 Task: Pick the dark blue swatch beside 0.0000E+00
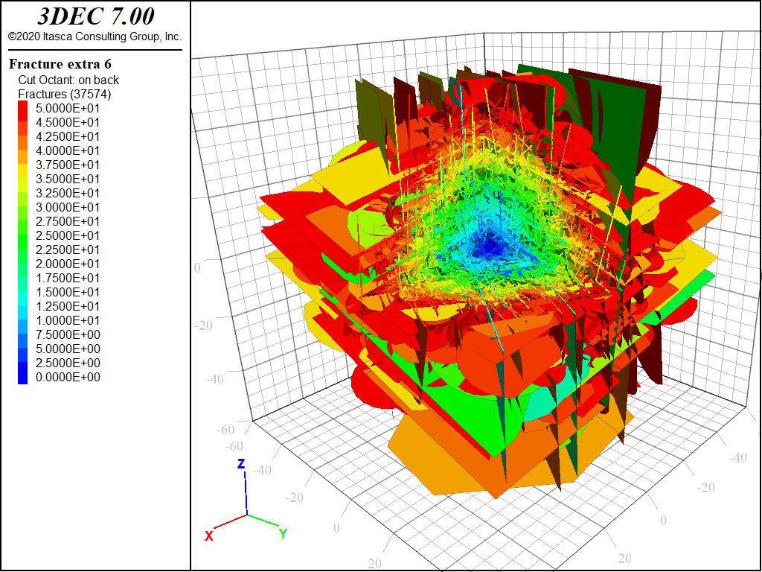[23, 377]
